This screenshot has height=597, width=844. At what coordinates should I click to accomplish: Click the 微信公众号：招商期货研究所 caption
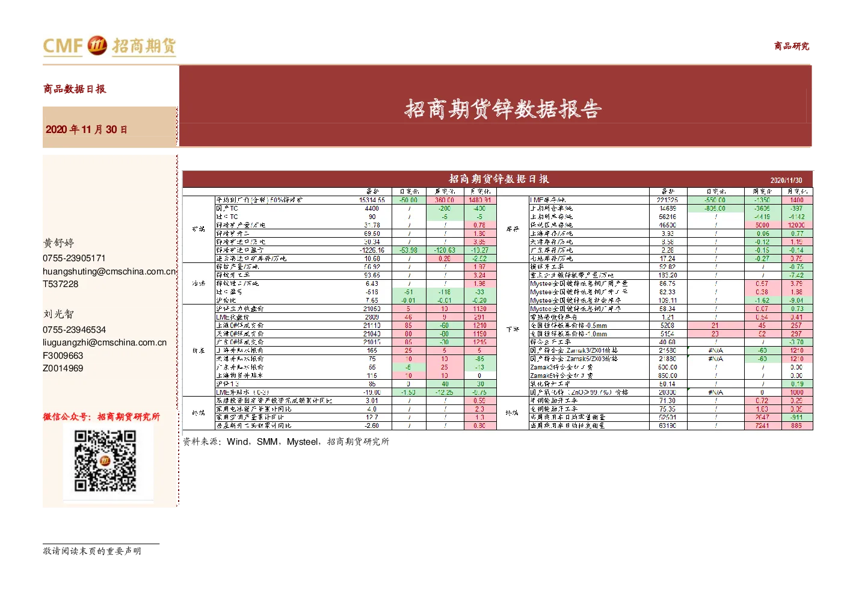point(102,416)
